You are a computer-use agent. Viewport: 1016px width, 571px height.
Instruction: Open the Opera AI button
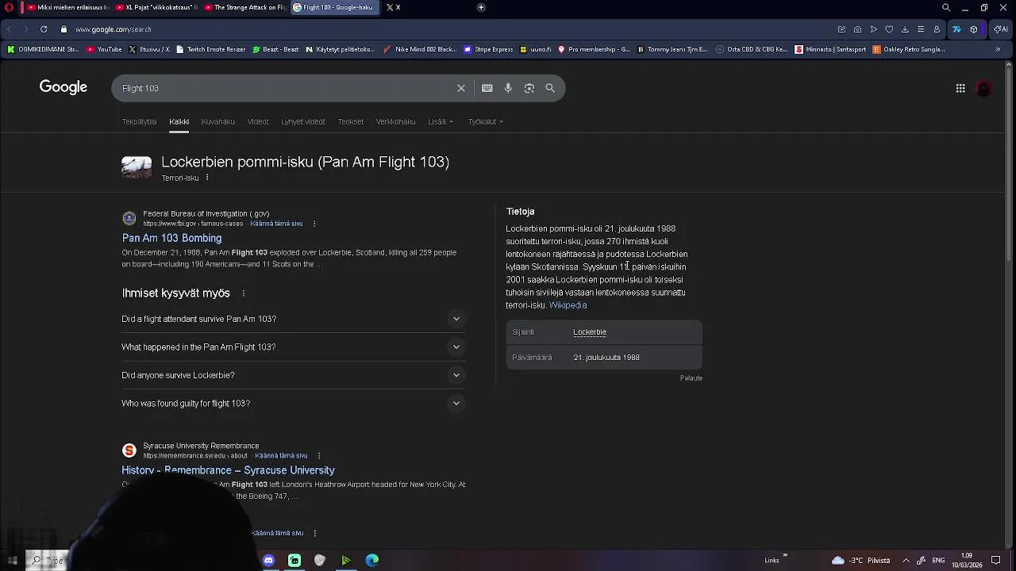pos(1000,29)
